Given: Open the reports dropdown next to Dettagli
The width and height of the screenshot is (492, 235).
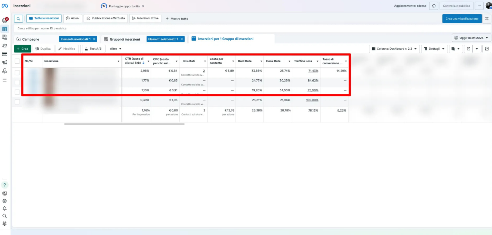Looking at the screenshot, I should pyautogui.click(x=455, y=49).
